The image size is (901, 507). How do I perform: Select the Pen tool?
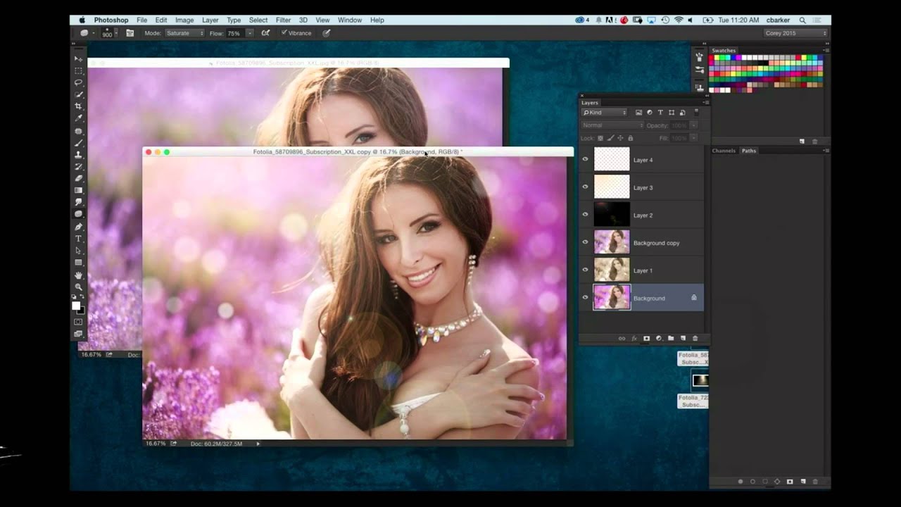tap(78, 227)
